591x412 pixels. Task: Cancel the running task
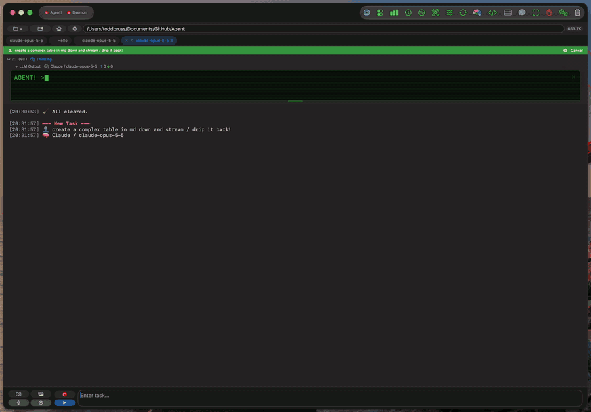point(573,50)
